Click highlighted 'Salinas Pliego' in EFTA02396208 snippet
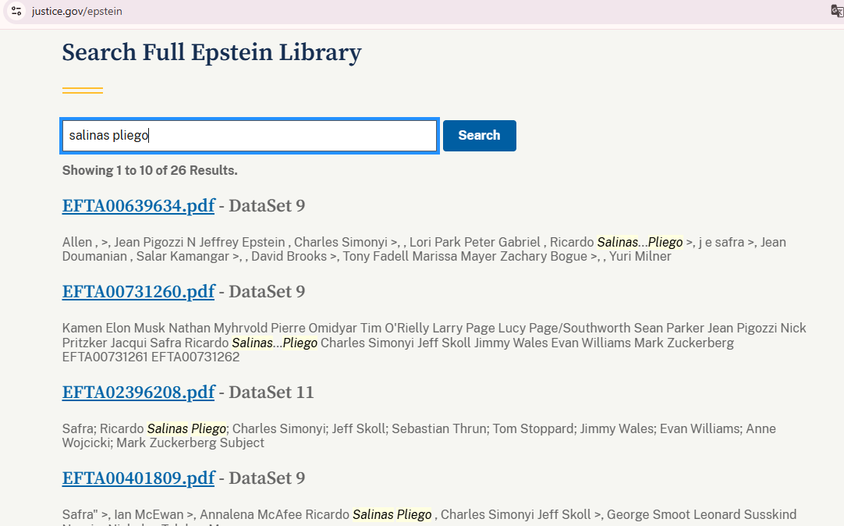Image resolution: width=844 pixels, height=526 pixels. click(186, 429)
